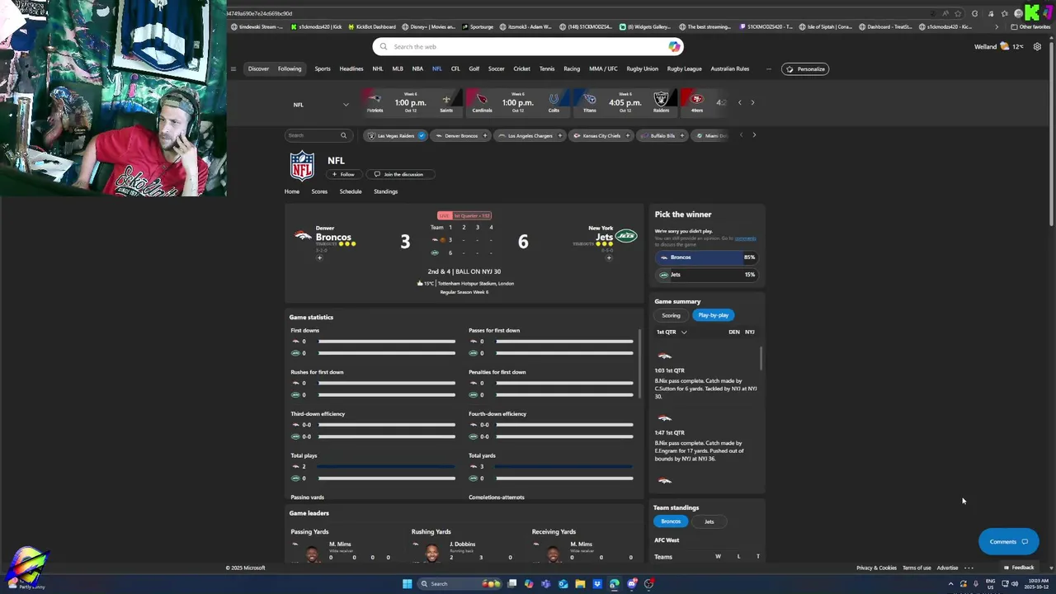Click the NFL shield logo
Screen dimensions: 1056x594
(302, 166)
